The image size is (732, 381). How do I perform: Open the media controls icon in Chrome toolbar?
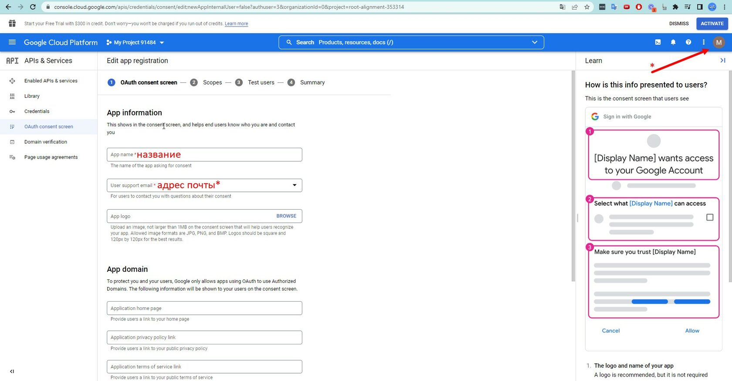688,7
